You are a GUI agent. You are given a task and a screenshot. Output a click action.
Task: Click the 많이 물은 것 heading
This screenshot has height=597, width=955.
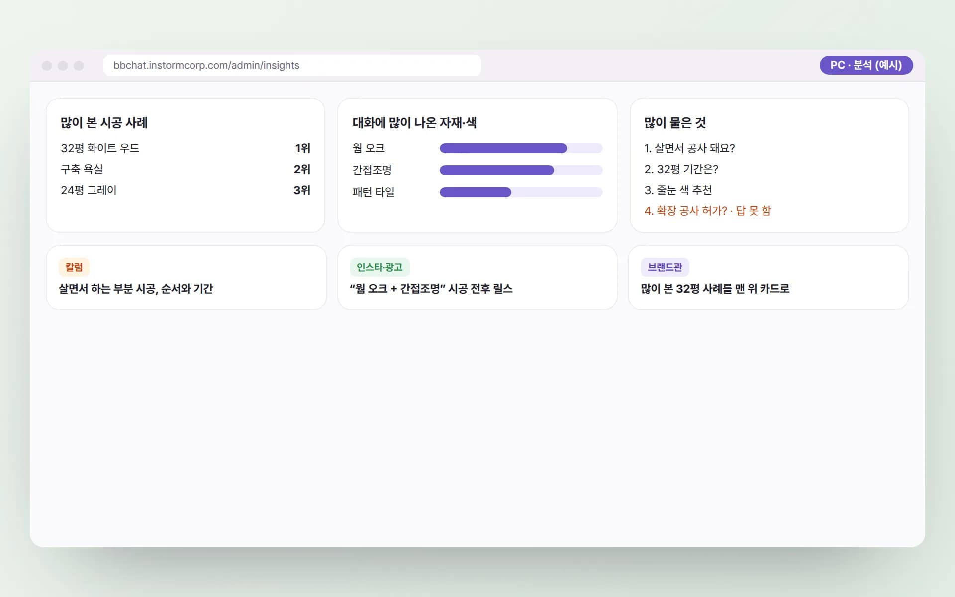[674, 123]
